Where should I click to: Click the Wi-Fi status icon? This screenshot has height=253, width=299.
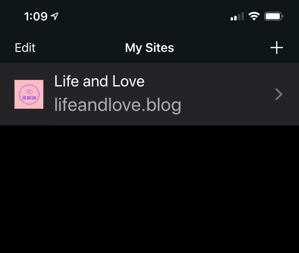(254, 16)
